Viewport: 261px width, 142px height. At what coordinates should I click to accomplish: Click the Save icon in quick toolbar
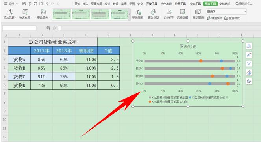(24, 4)
